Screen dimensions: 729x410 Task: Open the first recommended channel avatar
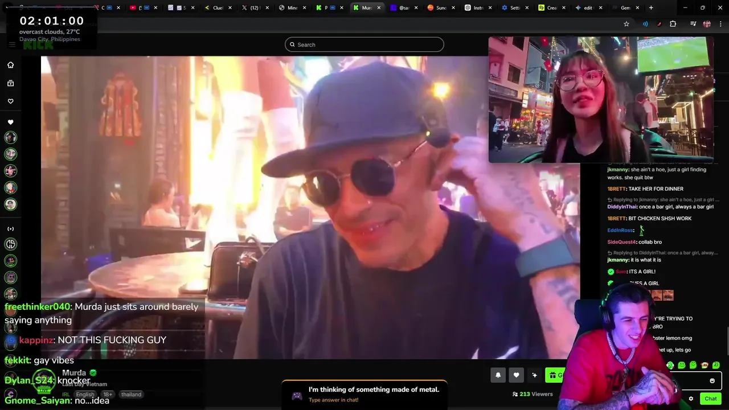[10, 244]
